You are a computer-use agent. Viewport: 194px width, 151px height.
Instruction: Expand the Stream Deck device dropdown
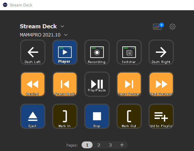(42, 26)
